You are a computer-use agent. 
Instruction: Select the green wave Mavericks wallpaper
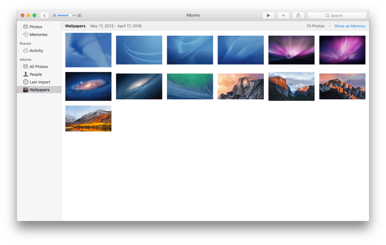(190, 86)
